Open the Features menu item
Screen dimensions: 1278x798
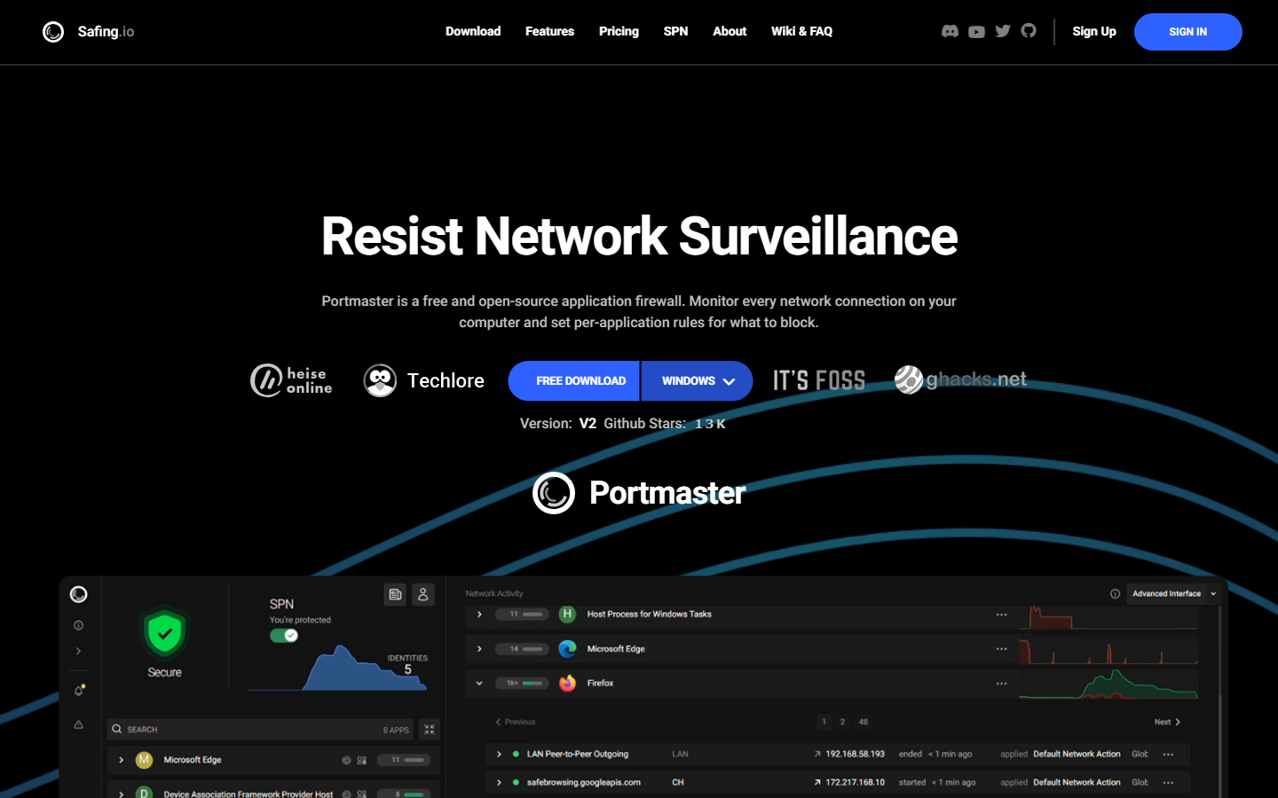pyautogui.click(x=549, y=31)
